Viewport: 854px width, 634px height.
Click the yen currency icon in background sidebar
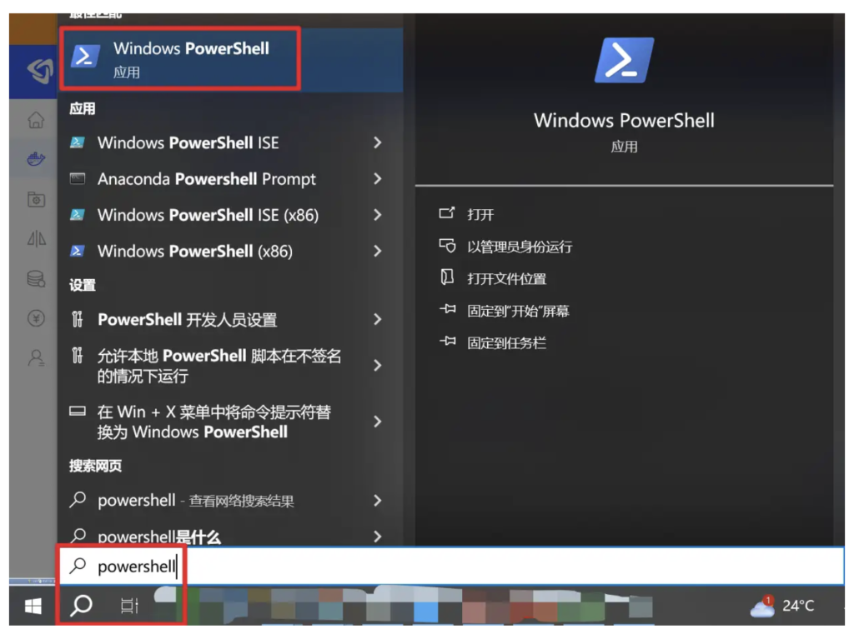[x=36, y=317]
